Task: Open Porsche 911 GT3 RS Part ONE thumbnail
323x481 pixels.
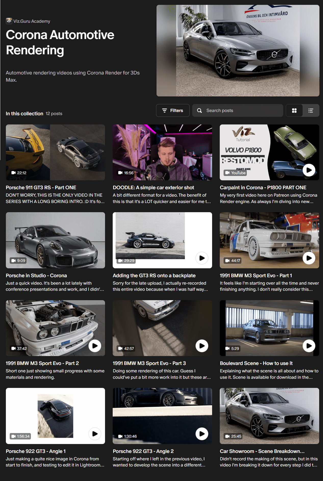Action: click(x=55, y=153)
